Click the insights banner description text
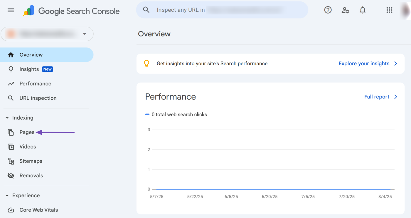 (x=212, y=64)
